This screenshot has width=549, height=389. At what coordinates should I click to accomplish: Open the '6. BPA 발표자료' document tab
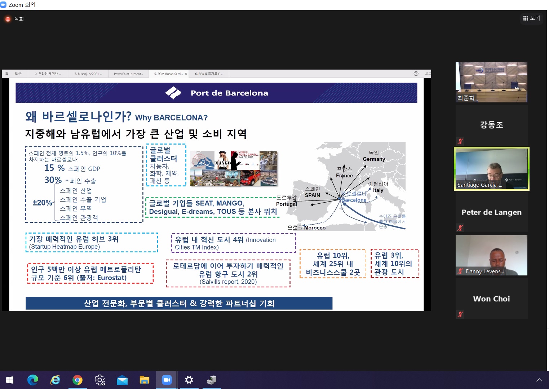pyautogui.click(x=209, y=74)
